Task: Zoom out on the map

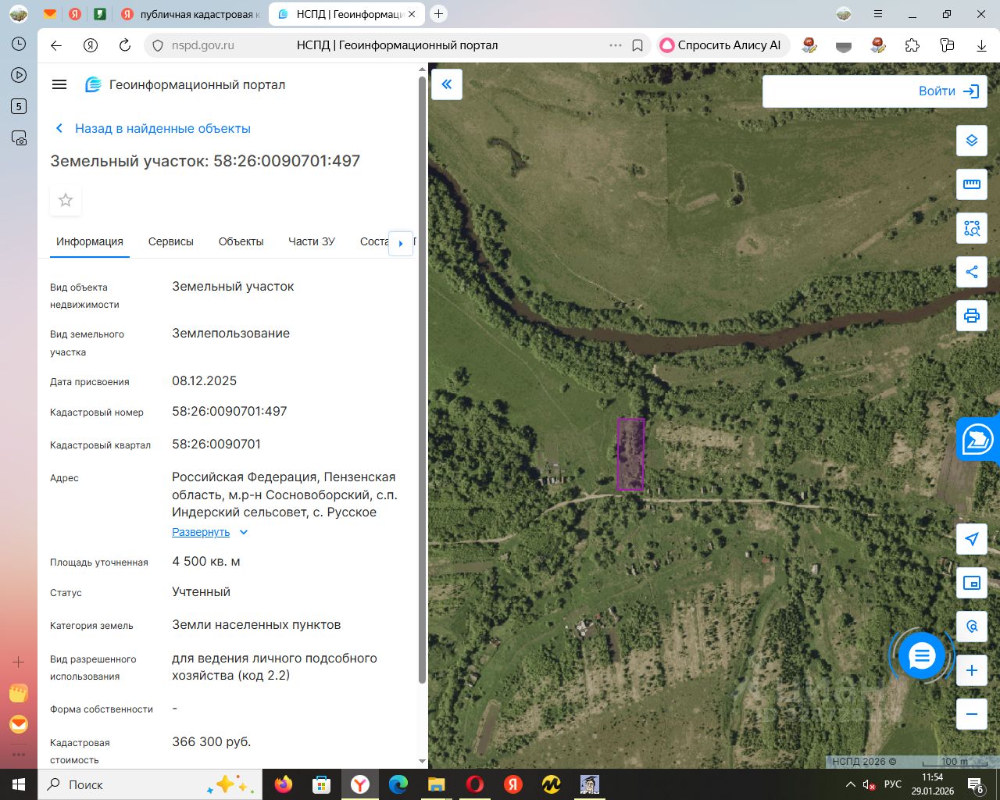Action: [972, 714]
